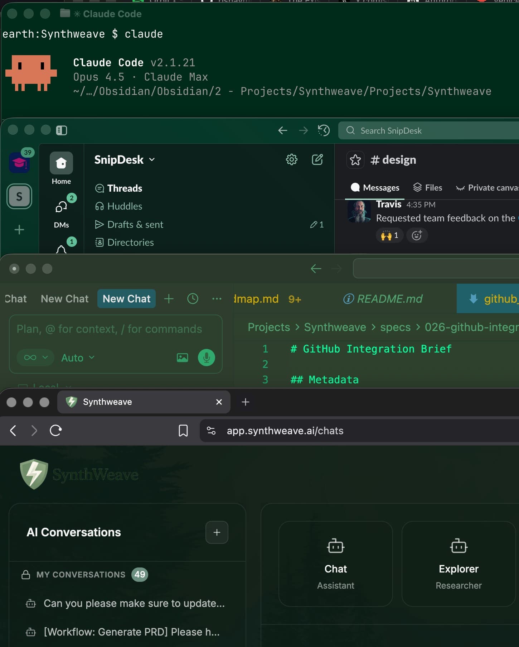Compose a new Slack message

[x=317, y=159]
